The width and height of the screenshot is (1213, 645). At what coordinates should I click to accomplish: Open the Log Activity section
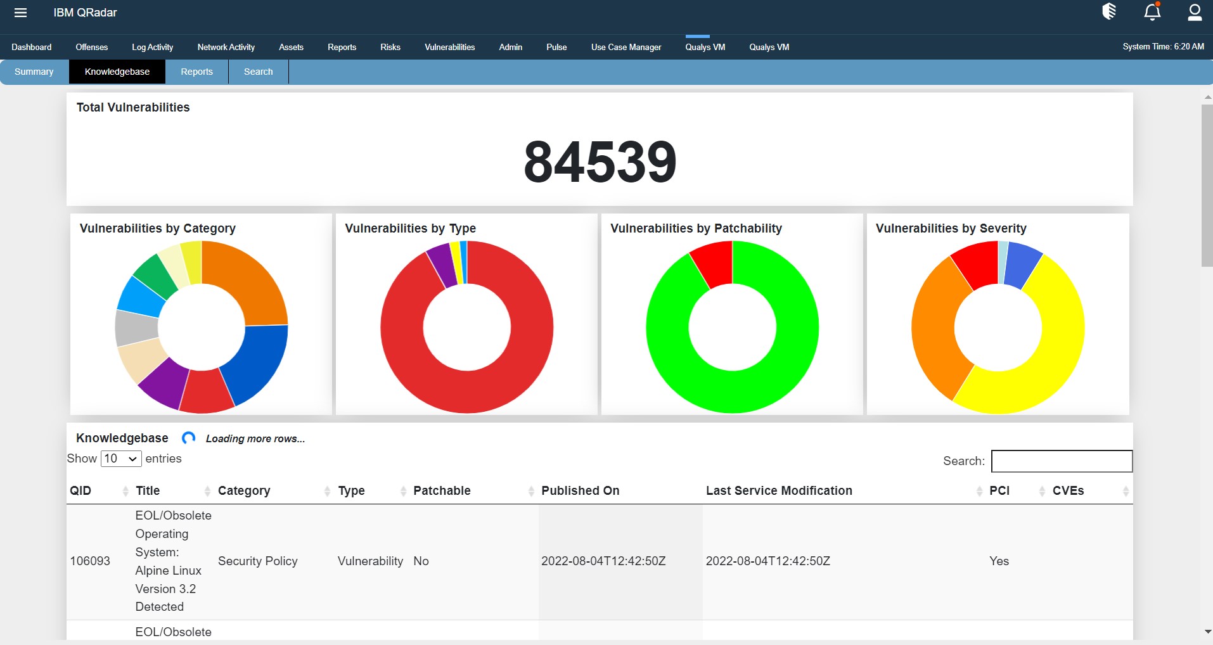[151, 47]
